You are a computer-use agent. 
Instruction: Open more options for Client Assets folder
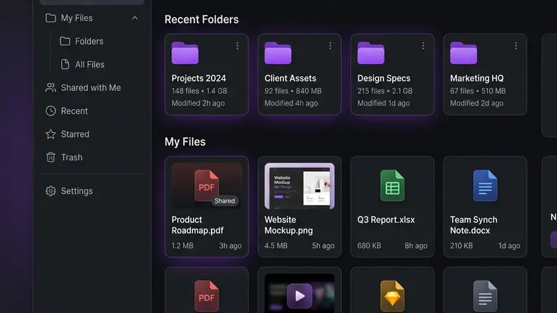[330, 46]
